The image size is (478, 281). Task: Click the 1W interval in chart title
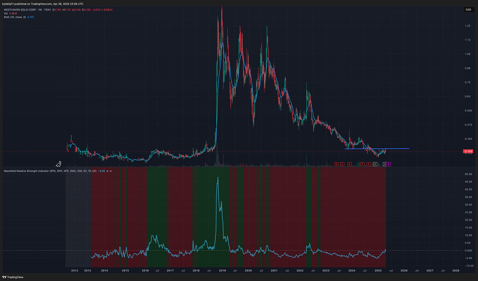point(40,10)
